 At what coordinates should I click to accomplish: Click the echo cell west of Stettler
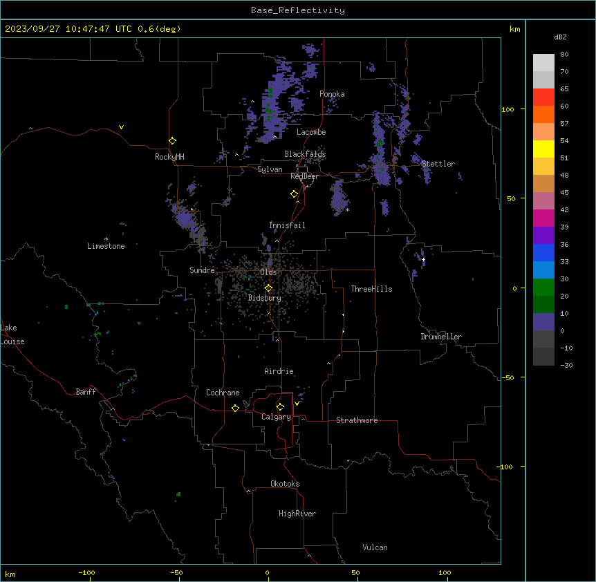pos(381,148)
